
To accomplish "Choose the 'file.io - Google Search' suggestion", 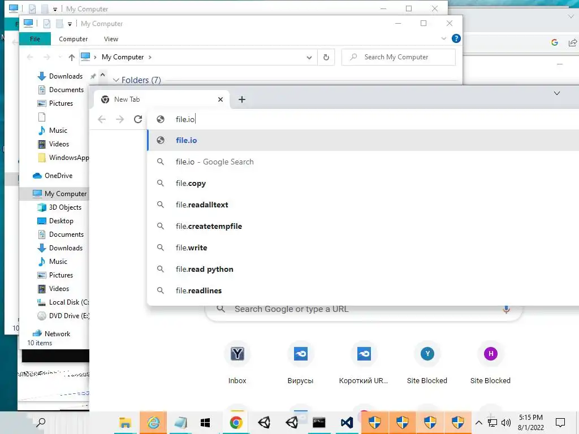I will point(363,162).
